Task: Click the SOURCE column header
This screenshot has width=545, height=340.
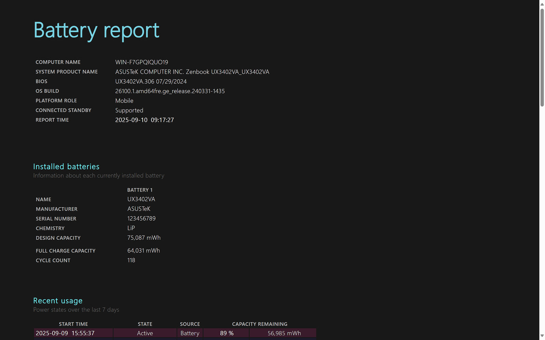Action: [190, 324]
